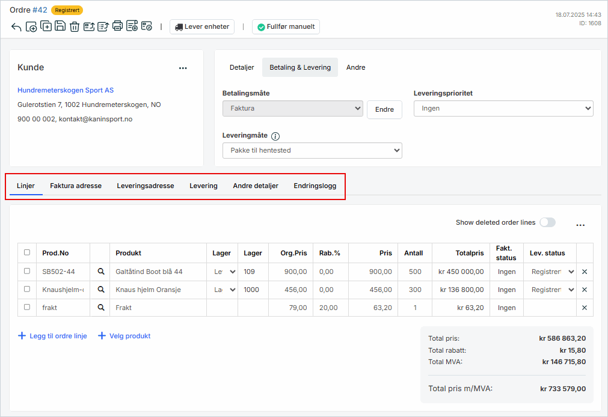Open the Detaljer tab

[x=242, y=67]
